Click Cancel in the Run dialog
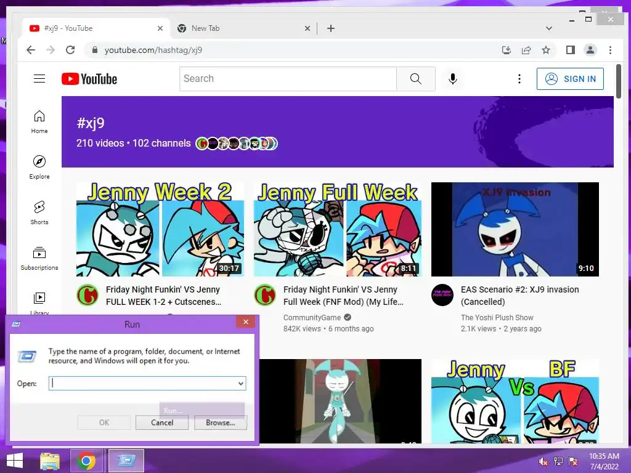The height and width of the screenshot is (473, 631). tap(162, 422)
